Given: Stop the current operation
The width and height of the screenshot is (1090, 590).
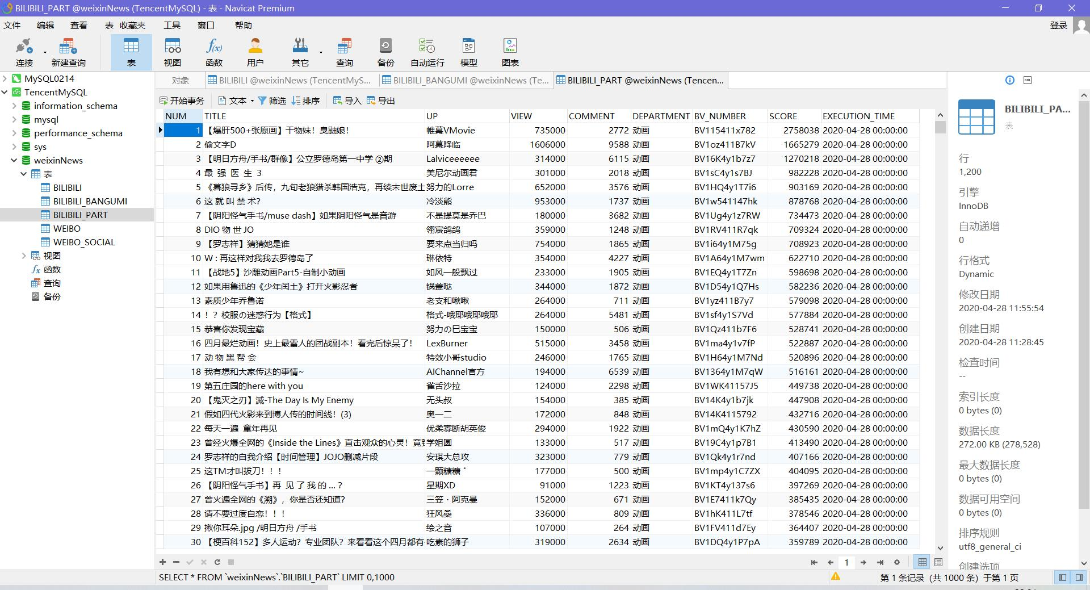Looking at the screenshot, I should [x=231, y=562].
